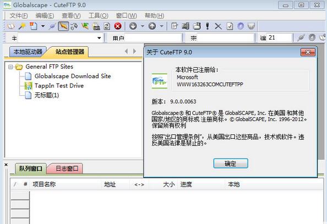327x224 pixels.
Task: Open the 文件(F) menu
Action: (19, 15)
